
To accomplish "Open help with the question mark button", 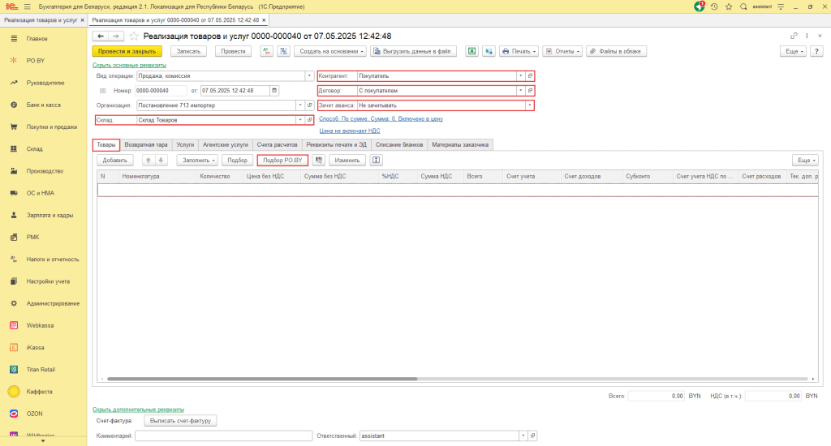I will coord(816,51).
